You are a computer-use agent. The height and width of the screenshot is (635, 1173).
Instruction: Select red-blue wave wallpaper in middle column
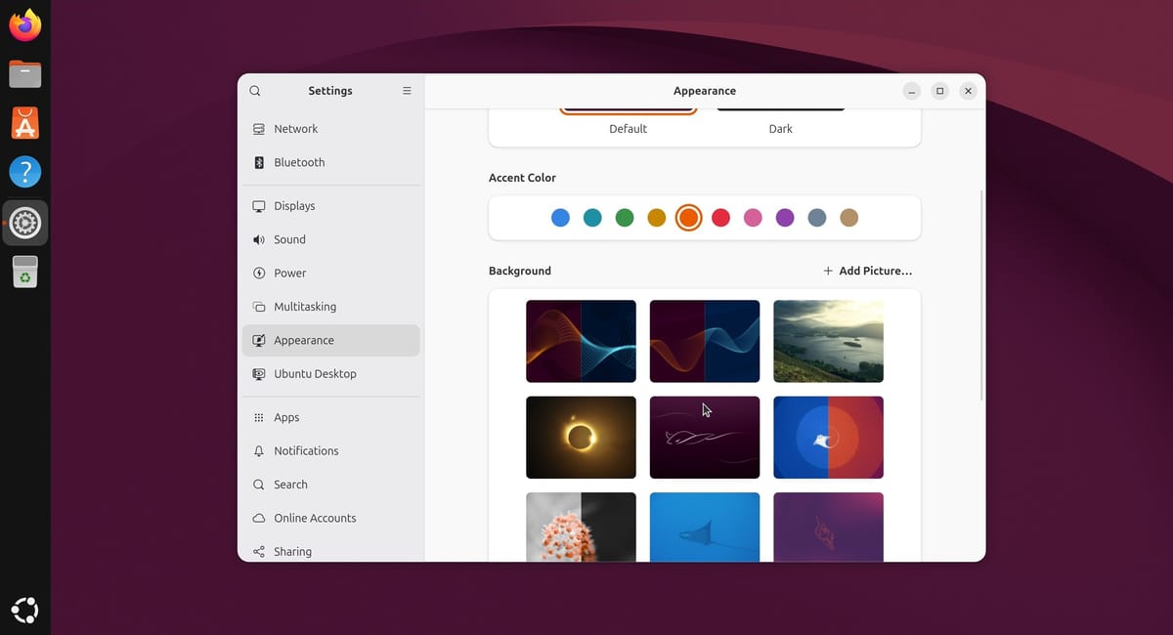(x=705, y=341)
